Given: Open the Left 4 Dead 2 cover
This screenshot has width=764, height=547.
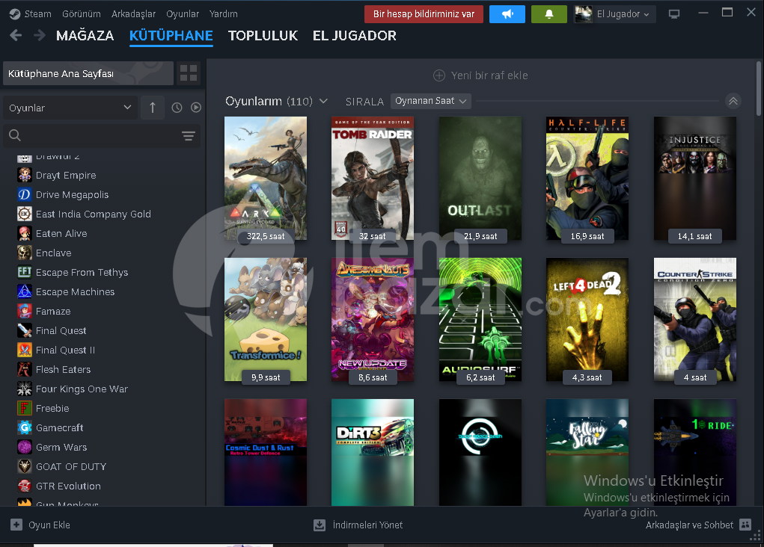Looking at the screenshot, I should click(x=587, y=319).
